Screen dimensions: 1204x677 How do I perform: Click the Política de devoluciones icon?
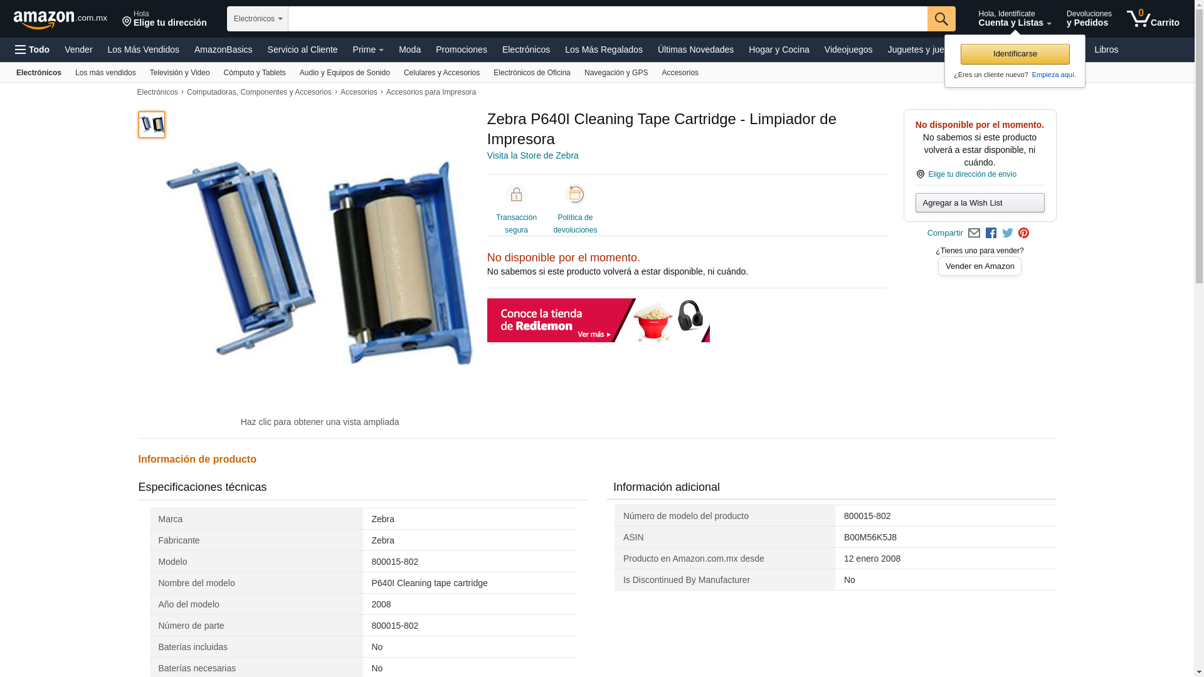coord(575,195)
